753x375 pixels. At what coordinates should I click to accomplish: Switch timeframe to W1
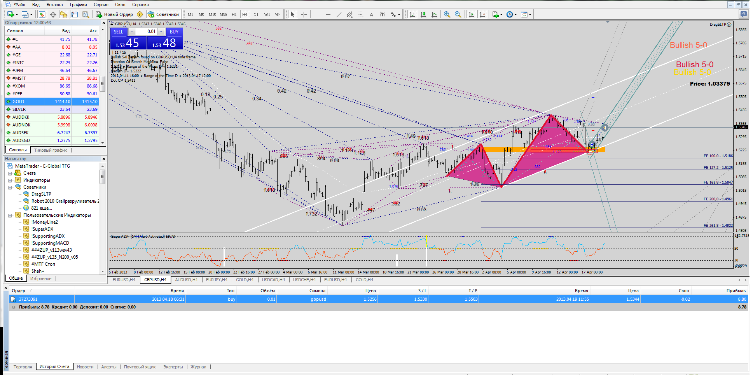pos(267,14)
